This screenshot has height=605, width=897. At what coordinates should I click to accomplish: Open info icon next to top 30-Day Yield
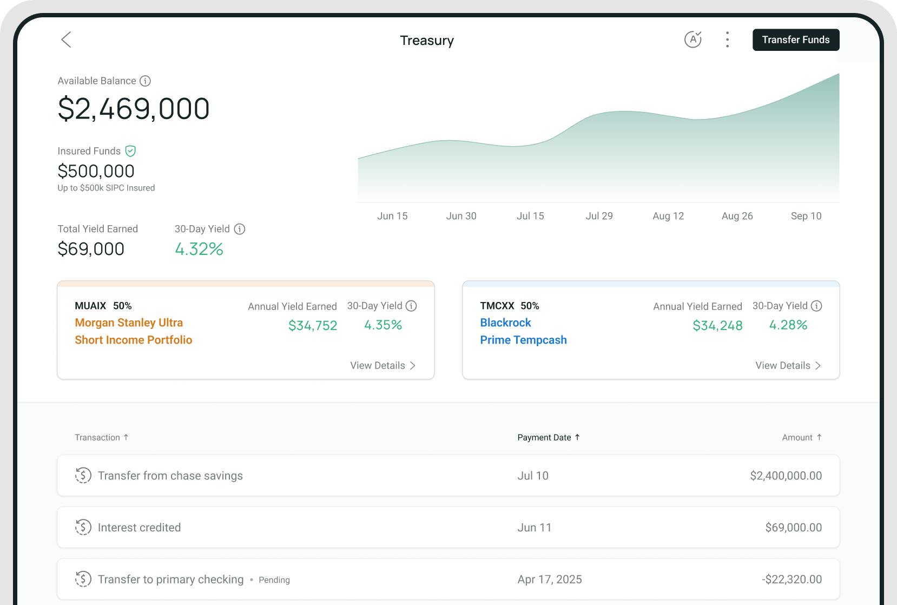click(x=240, y=229)
